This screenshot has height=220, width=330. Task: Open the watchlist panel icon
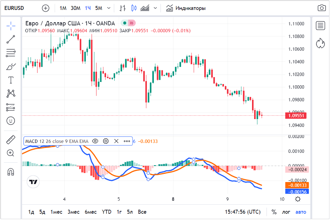[x=321, y=26]
